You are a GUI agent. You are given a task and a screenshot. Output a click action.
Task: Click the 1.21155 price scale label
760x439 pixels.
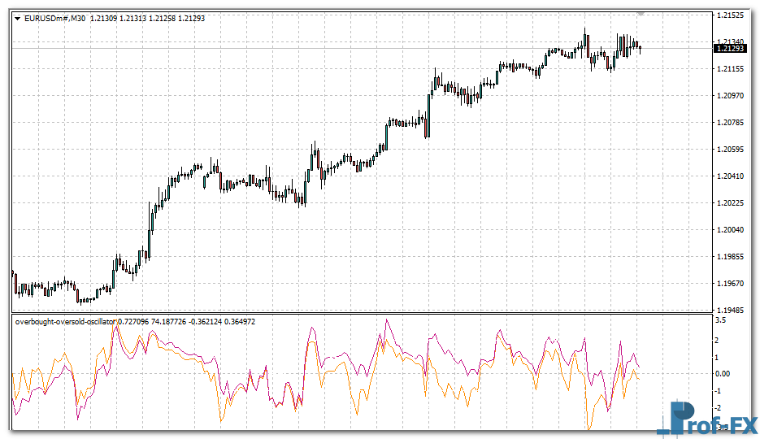pos(729,69)
